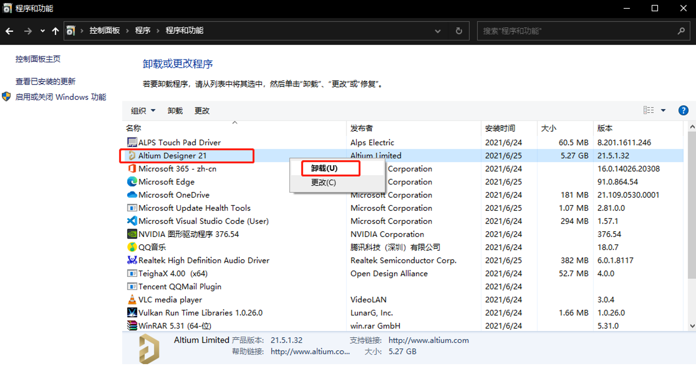Click the scrollbar down arrow
696x365 pixels.
[x=692, y=326]
